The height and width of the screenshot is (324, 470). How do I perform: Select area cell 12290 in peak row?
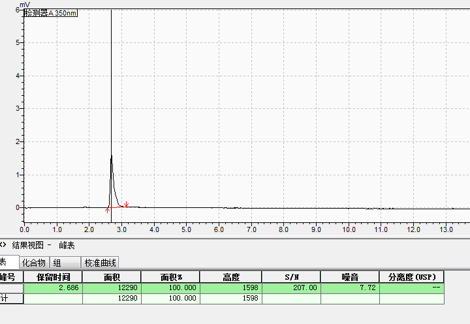pos(112,287)
